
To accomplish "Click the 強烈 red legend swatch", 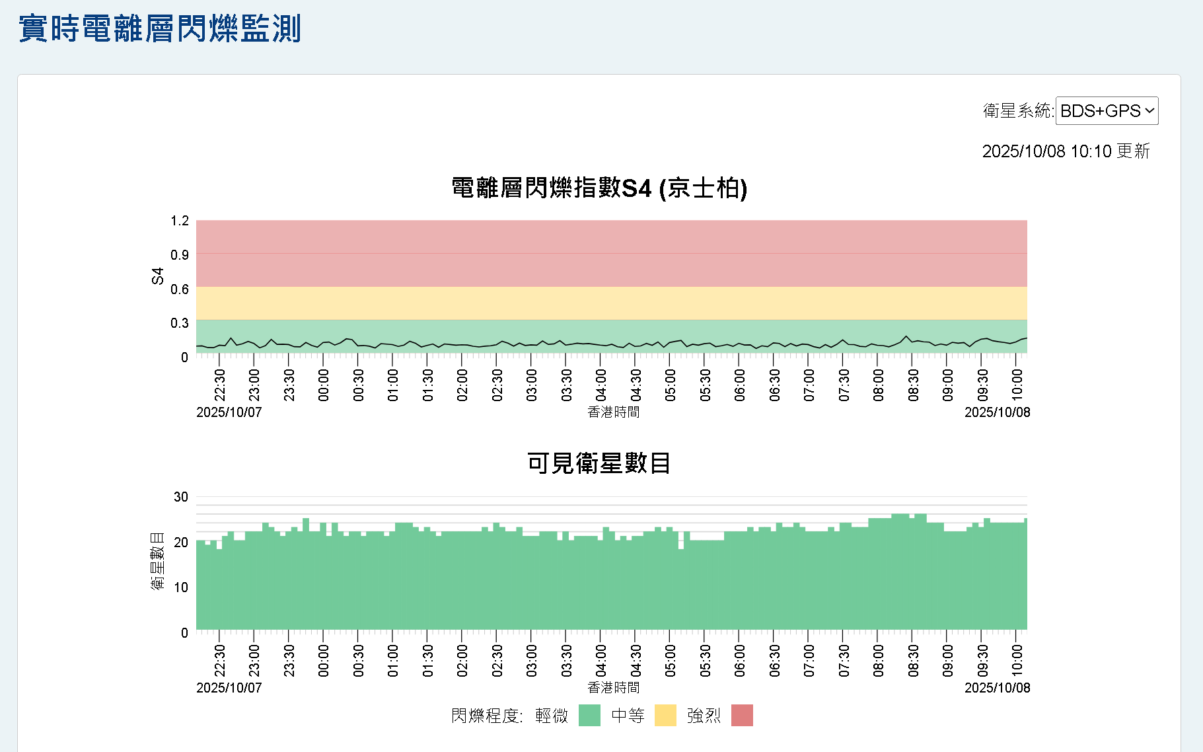I will (742, 715).
